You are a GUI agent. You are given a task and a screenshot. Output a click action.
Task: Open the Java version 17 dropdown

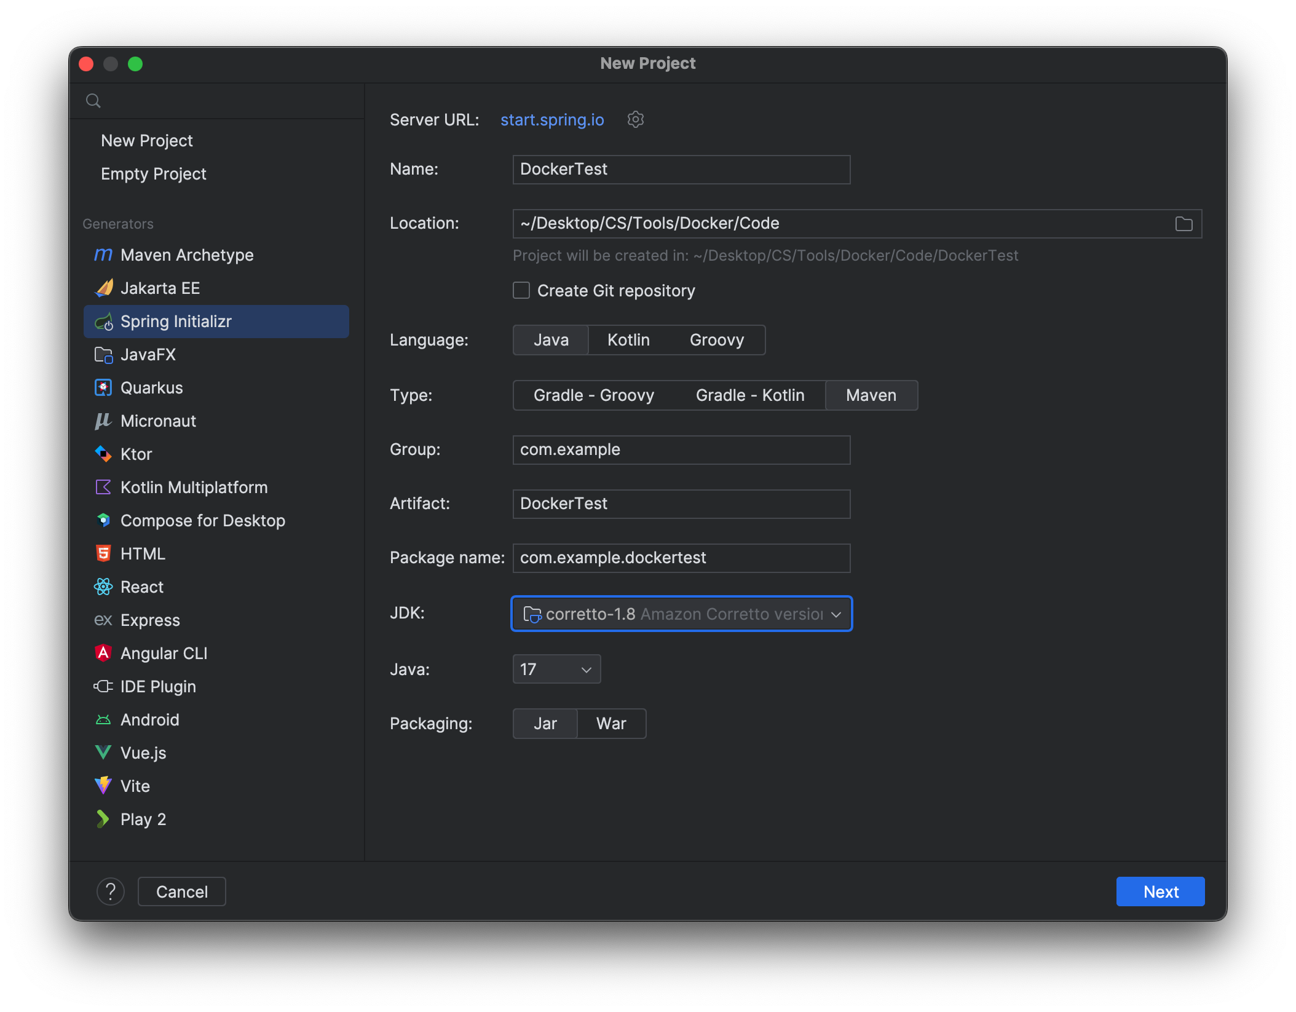[x=556, y=669]
